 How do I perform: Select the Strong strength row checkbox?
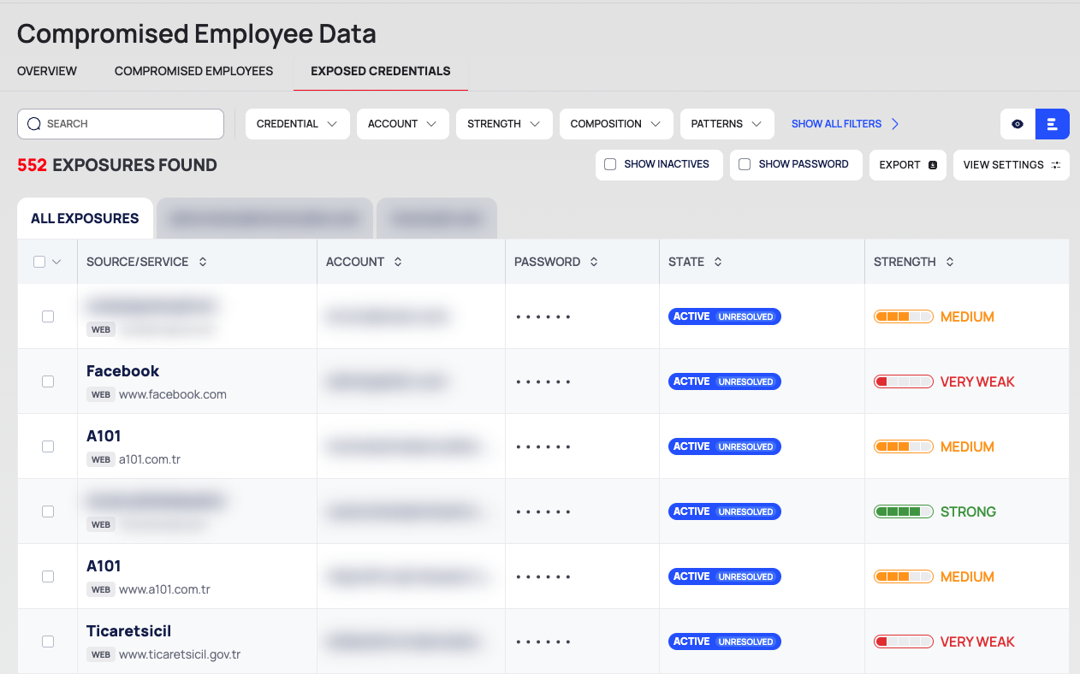[x=48, y=511]
